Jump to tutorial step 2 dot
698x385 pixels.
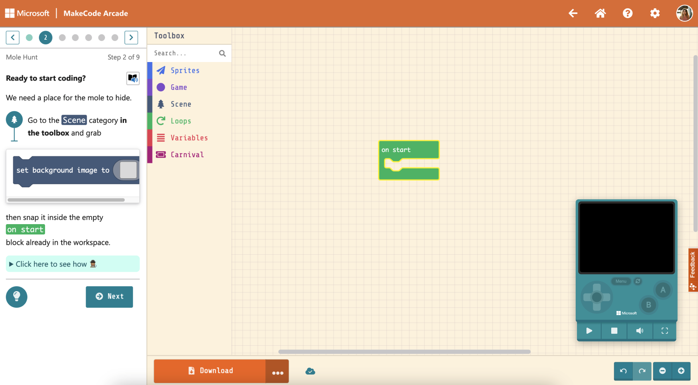45,37
